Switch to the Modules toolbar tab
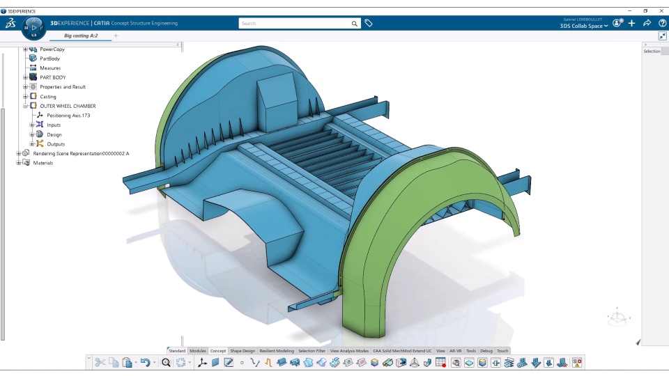Viewport: 669px width, 376px height. coord(197,351)
